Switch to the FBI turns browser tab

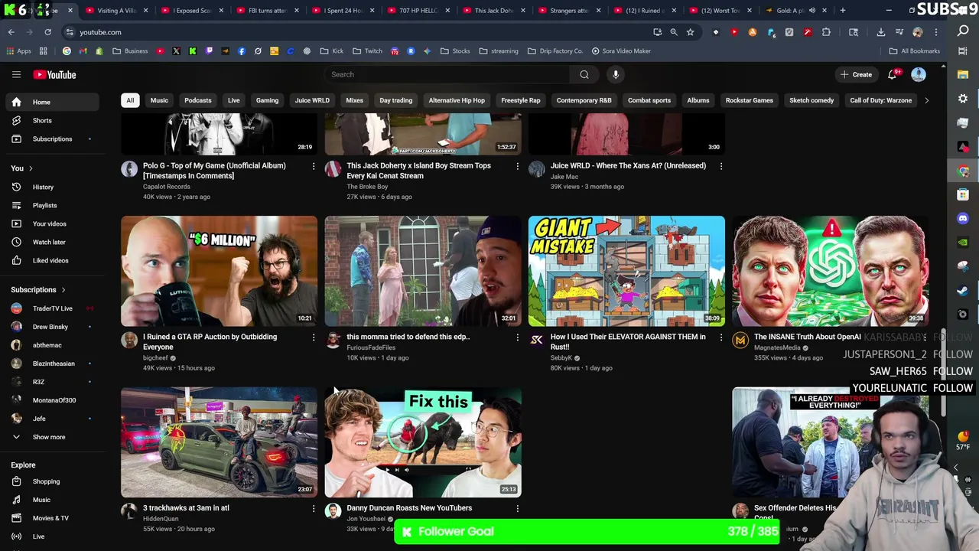267,11
